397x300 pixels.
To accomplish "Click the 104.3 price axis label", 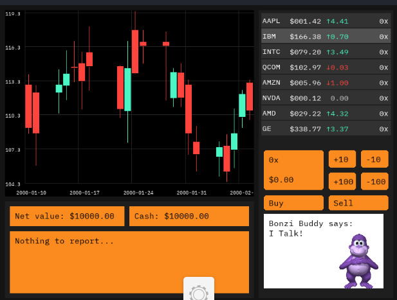I will pos(13,184).
